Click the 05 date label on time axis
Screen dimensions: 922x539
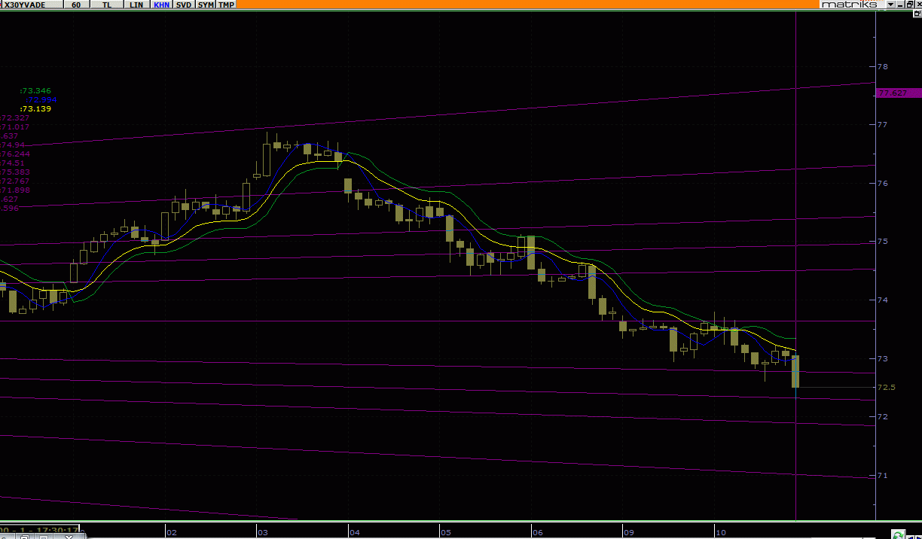446,533
